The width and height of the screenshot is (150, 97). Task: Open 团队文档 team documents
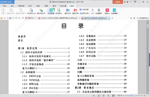pyautogui.click(x=84, y=13)
